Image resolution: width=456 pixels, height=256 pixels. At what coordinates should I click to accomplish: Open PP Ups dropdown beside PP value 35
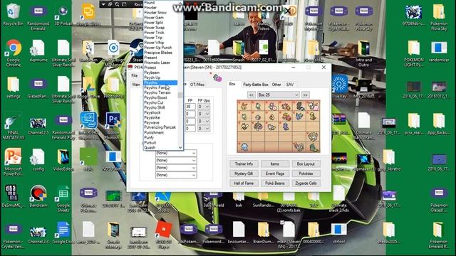tap(204, 107)
